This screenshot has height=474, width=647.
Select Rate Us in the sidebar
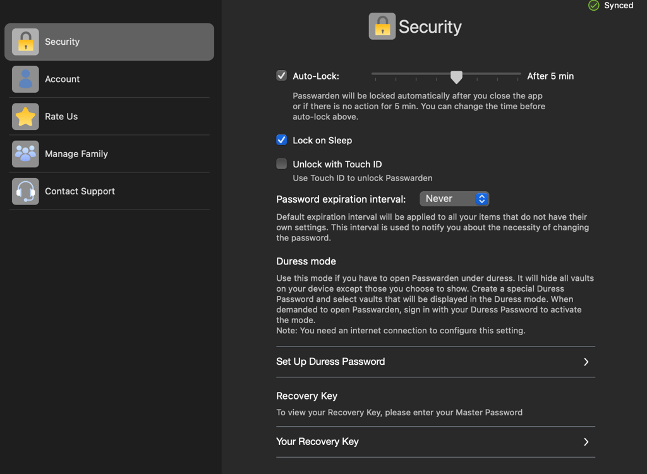click(109, 117)
